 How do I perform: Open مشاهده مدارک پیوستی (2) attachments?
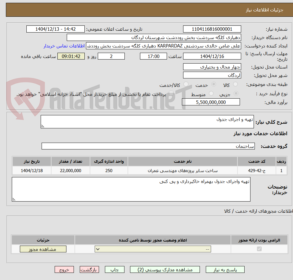click(165, 269)
